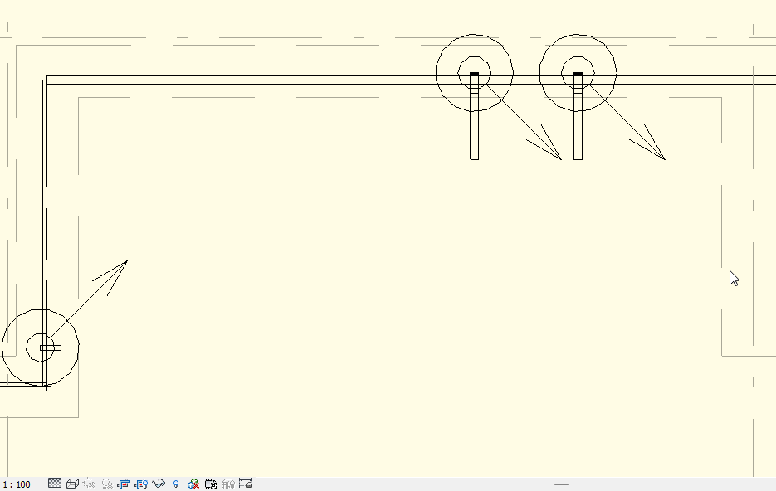Image resolution: width=776 pixels, height=491 pixels.
Task: Open Temporary View Properties icon
Action: point(211,483)
